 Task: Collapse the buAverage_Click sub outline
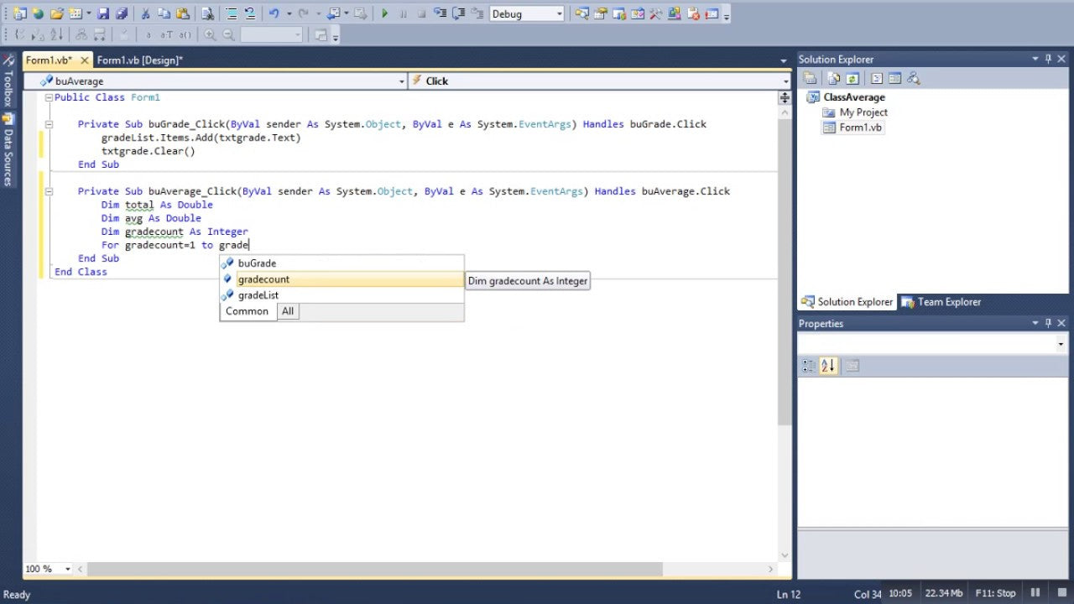point(49,191)
